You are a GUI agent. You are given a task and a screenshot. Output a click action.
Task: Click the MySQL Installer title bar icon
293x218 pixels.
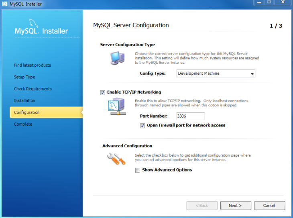[4, 4]
